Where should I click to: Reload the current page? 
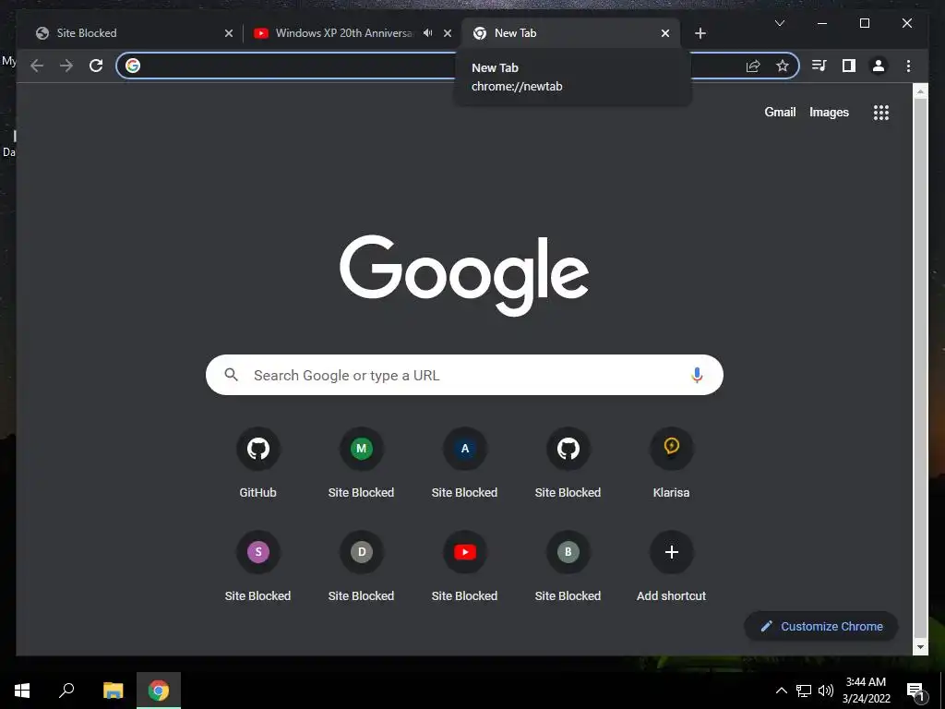(x=96, y=66)
